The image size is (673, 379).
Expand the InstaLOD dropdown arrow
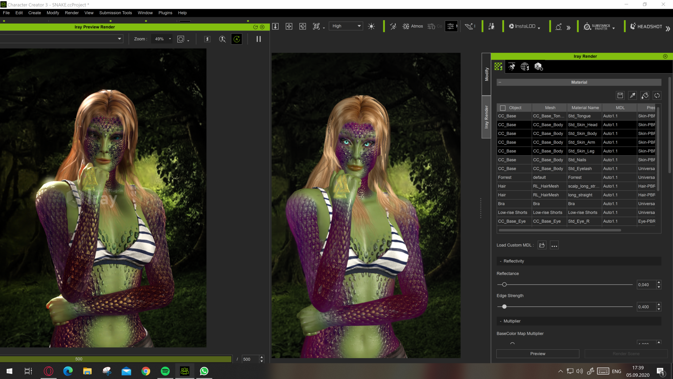[x=539, y=28]
